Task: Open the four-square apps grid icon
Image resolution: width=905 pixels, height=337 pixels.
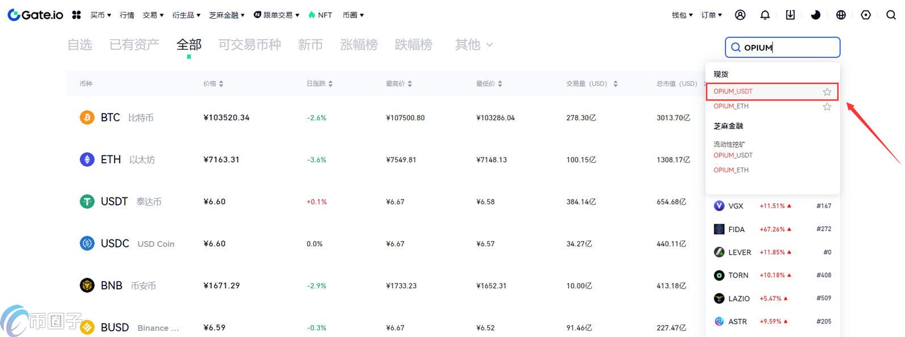Action: [77, 15]
